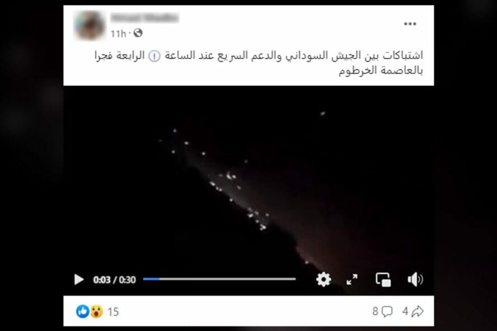This screenshot has width=497, height=331.
Task: Expand video to fullscreen
Action: (x=352, y=280)
